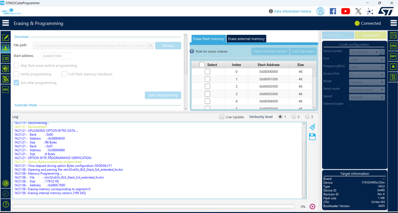Check the sector index 0 checkbox
The width and height of the screenshot is (398, 213).
tap(208, 72)
